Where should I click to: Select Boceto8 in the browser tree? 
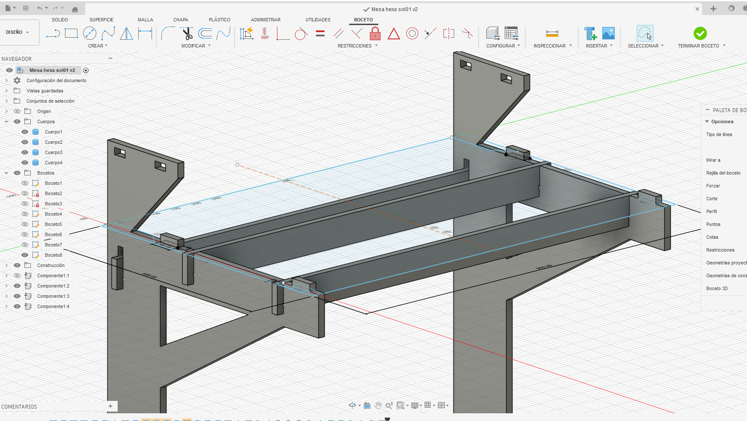(54, 255)
